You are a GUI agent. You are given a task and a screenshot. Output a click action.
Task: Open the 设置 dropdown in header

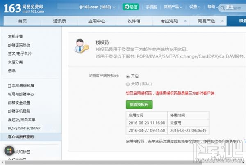pos(195,7)
